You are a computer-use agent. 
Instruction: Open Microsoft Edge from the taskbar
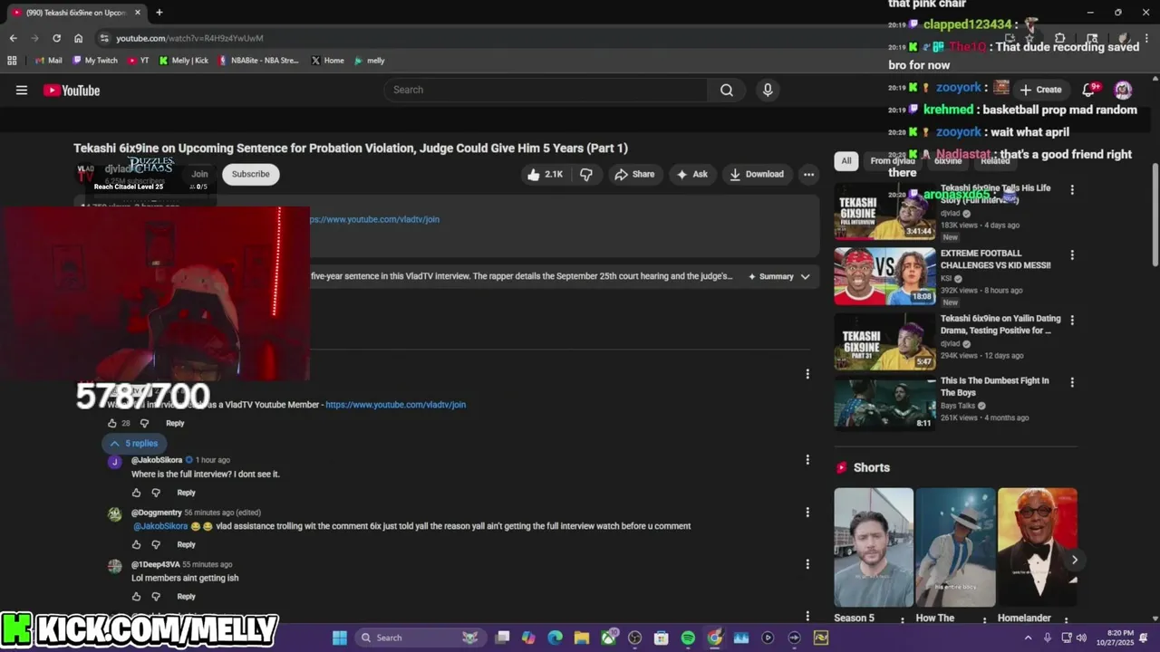coord(555,638)
